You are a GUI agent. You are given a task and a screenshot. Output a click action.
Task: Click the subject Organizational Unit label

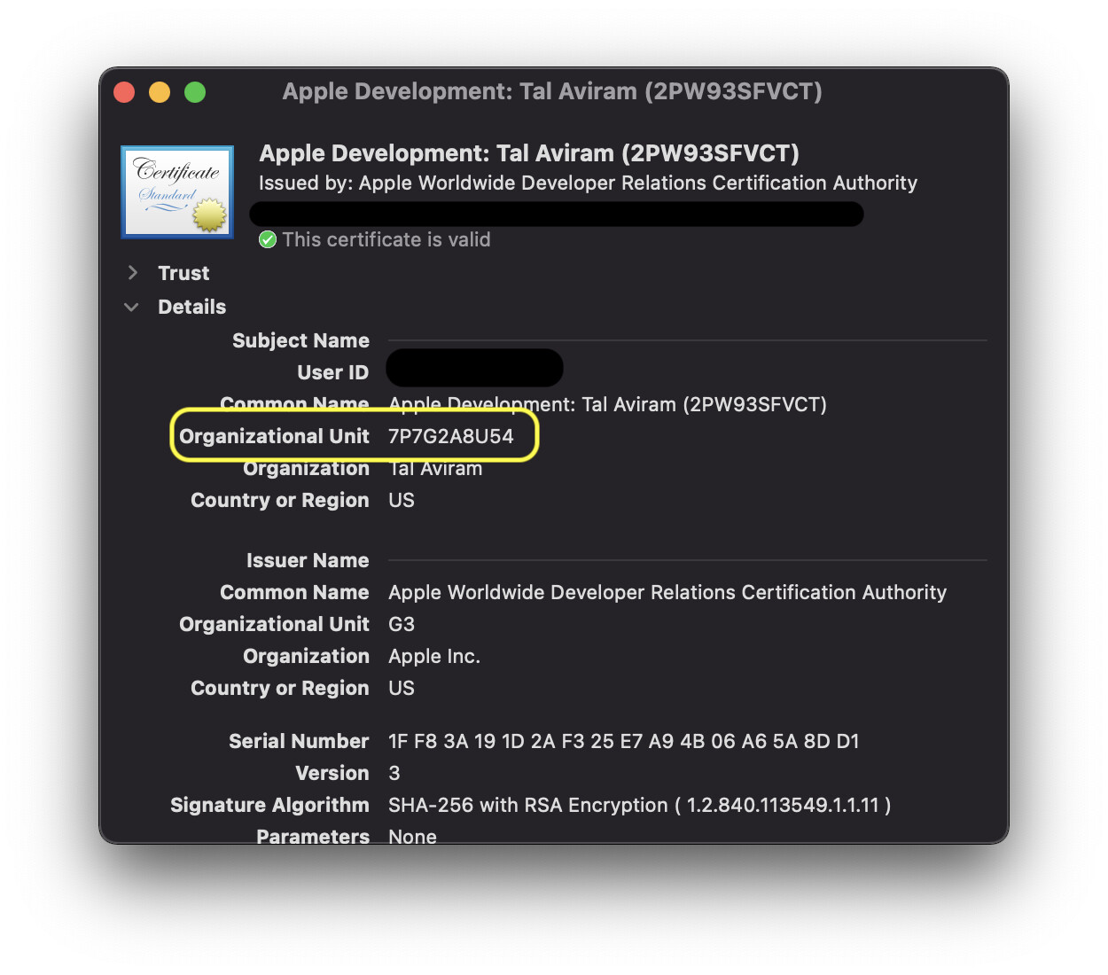(274, 436)
